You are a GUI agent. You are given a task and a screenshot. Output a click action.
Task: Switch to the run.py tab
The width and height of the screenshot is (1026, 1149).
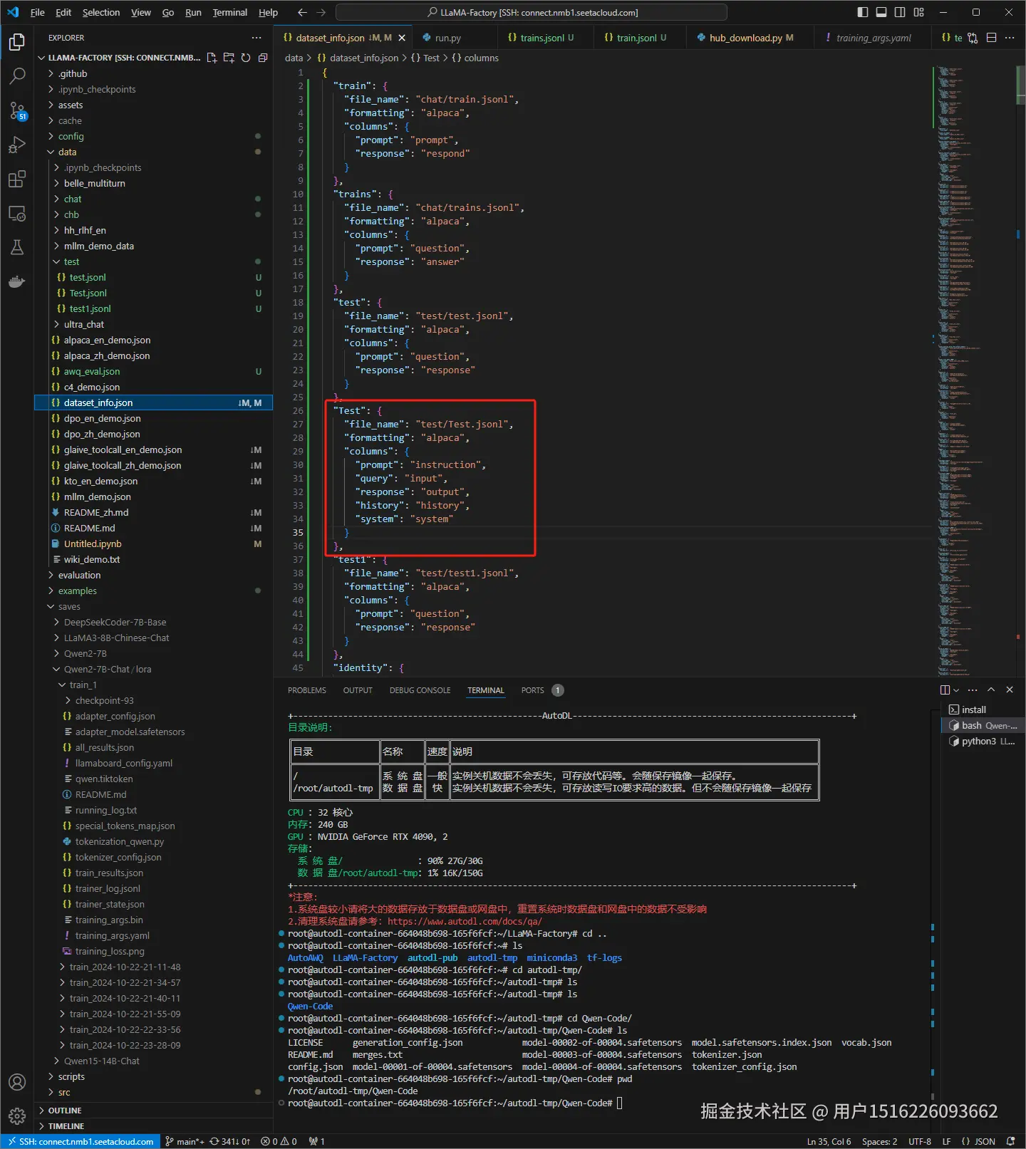[448, 38]
